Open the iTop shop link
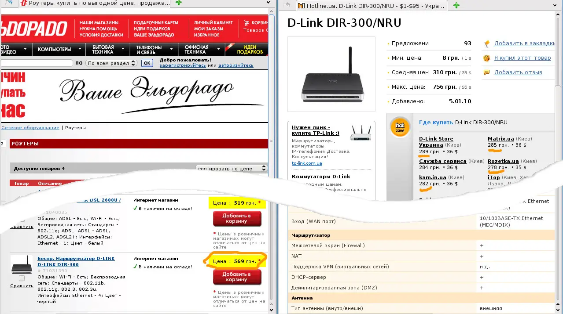The height and width of the screenshot is (314, 563). pyautogui.click(x=494, y=177)
